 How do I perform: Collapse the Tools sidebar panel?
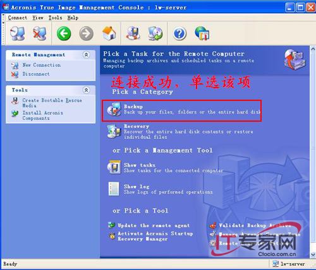click(86, 90)
